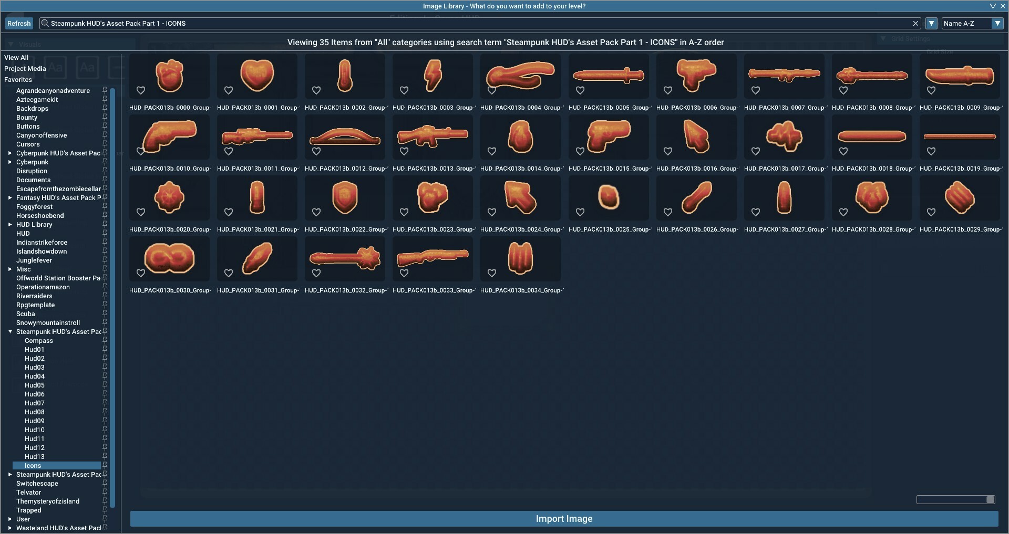
Task: Favorite the HUD_PACK013b_0000 heart icon
Action: [140, 90]
